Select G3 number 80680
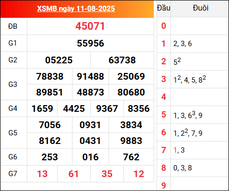This screenshot has height=191, width=229. [131, 92]
